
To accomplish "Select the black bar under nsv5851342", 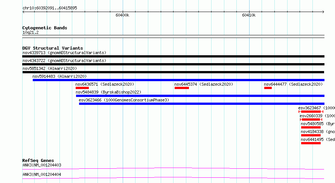I will tap(173, 72).
